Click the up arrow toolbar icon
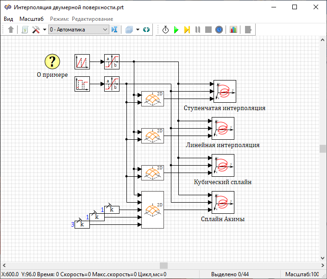Image resolution: width=327 pixels, height=279 pixels. click(11, 30)
